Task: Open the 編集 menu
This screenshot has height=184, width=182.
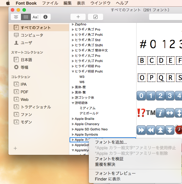Action: pos(68,3)
